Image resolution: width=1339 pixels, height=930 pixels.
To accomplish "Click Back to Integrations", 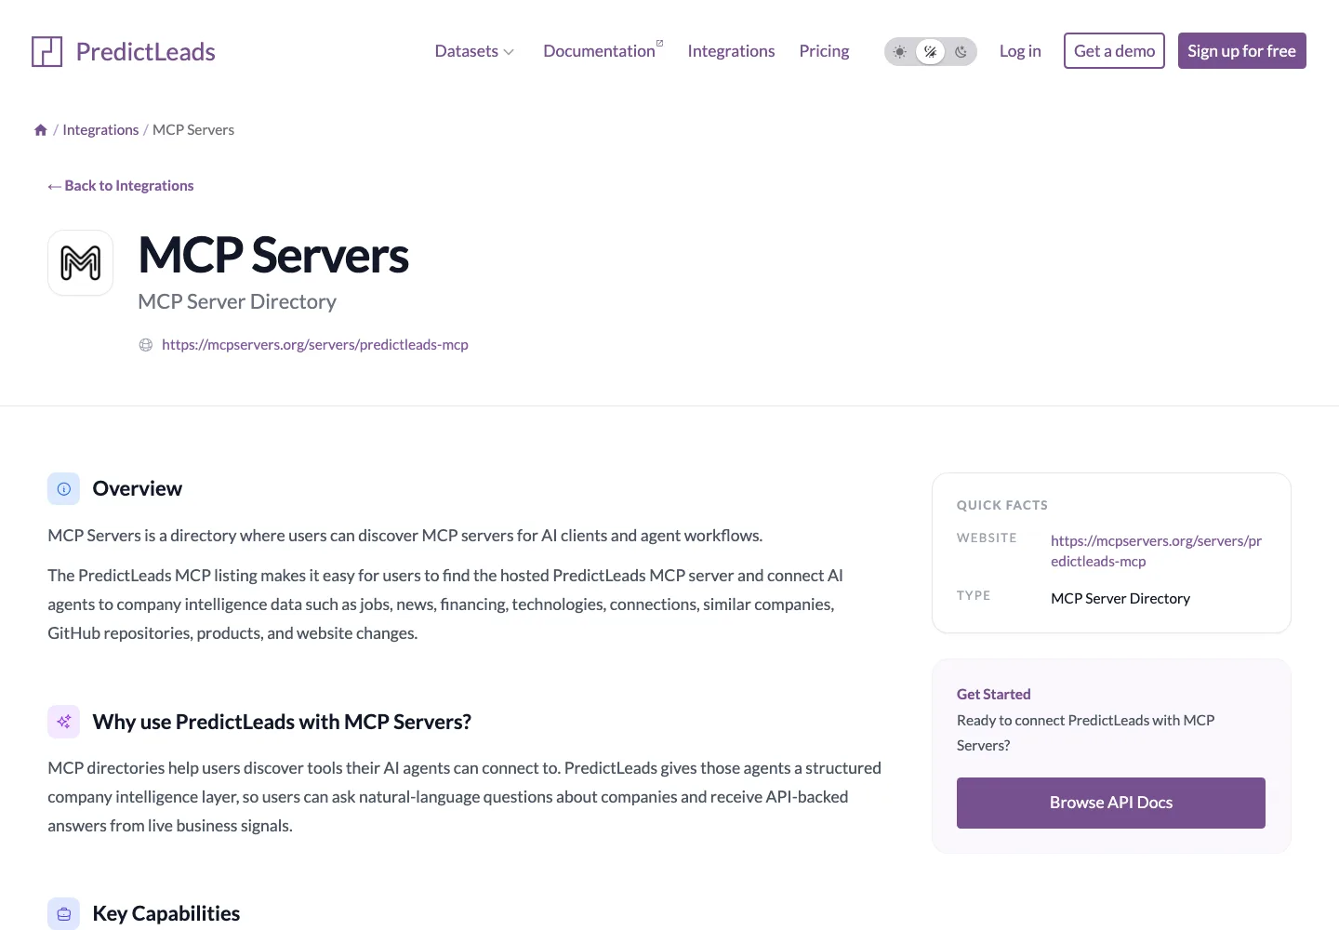I will click(121, 186).
